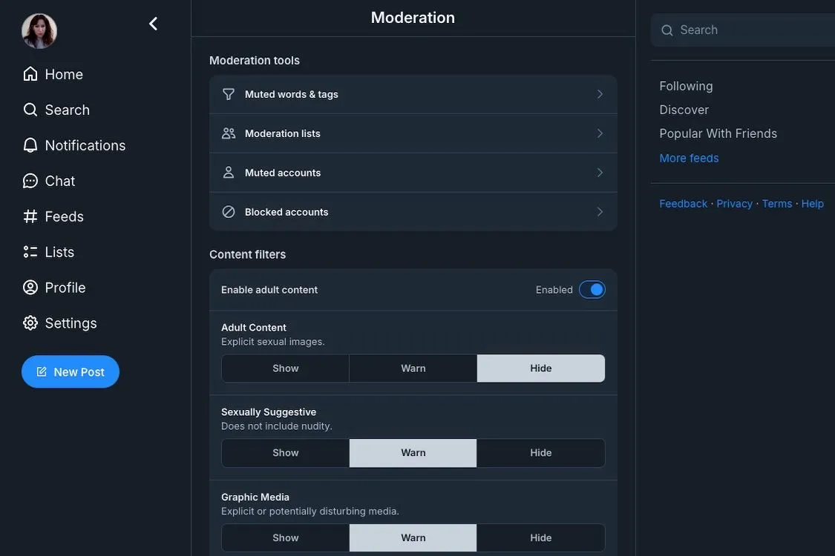Open the Lists icon in sidebar
Screen dimensions: 835x556
[x=30, y=251]
